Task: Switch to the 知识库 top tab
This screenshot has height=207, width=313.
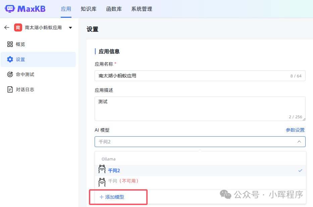Action: (89, 9)
